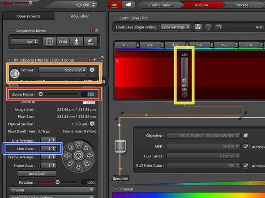Expand the Pinhole section
265x198 pixels.
52,190
